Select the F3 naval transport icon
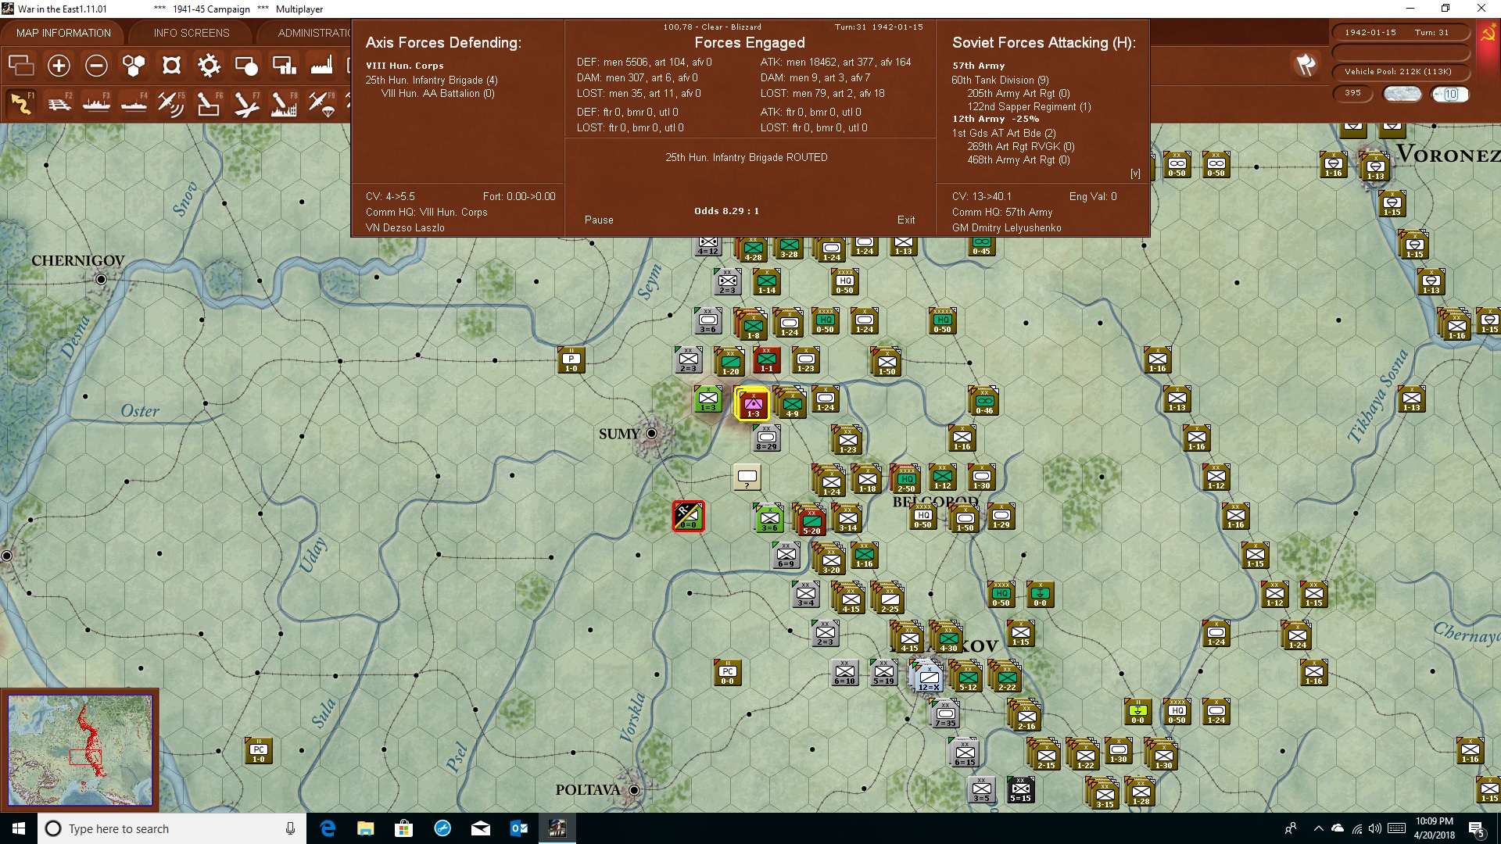 pos(96,103)
